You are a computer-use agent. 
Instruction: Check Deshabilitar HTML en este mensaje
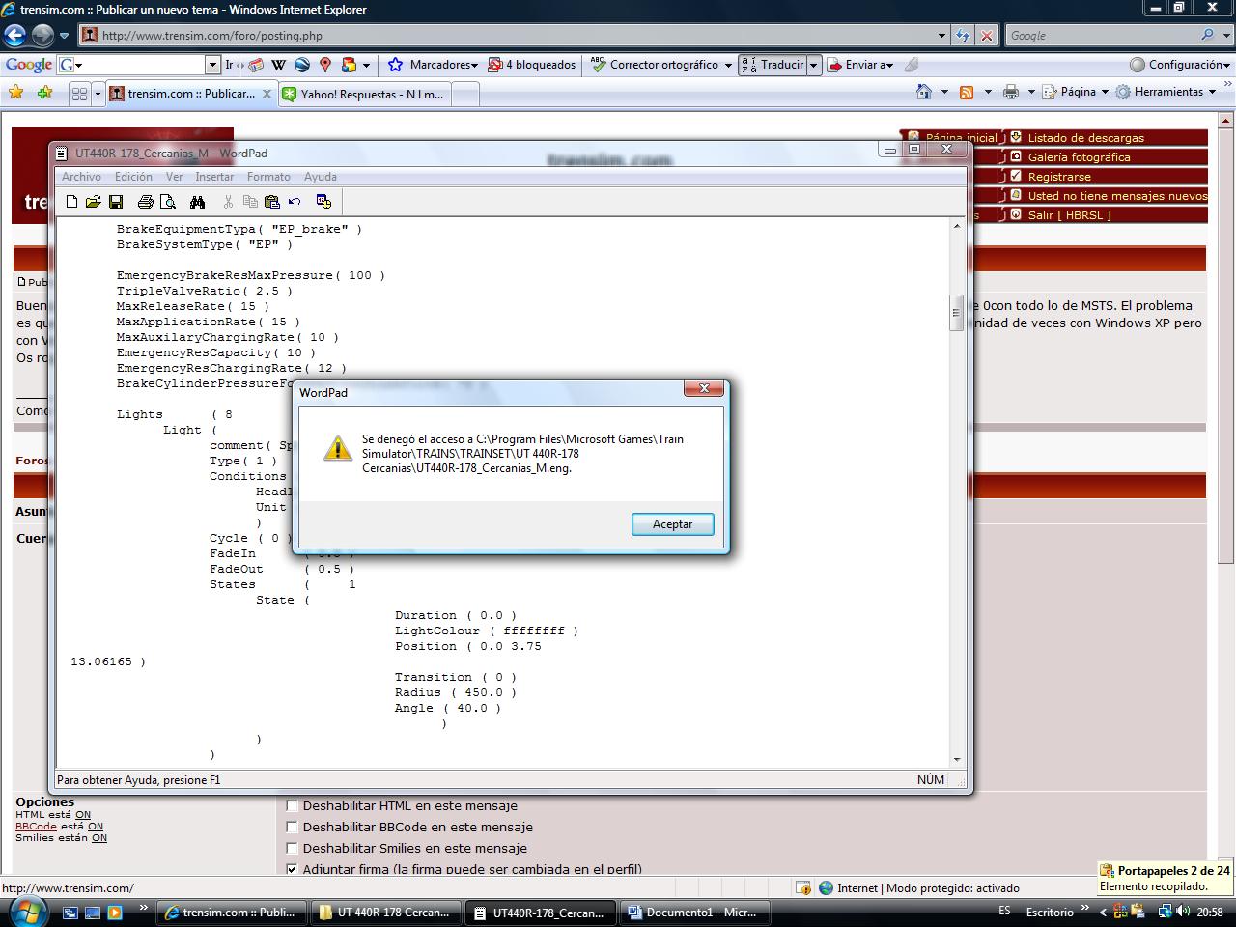coord(292,805)
